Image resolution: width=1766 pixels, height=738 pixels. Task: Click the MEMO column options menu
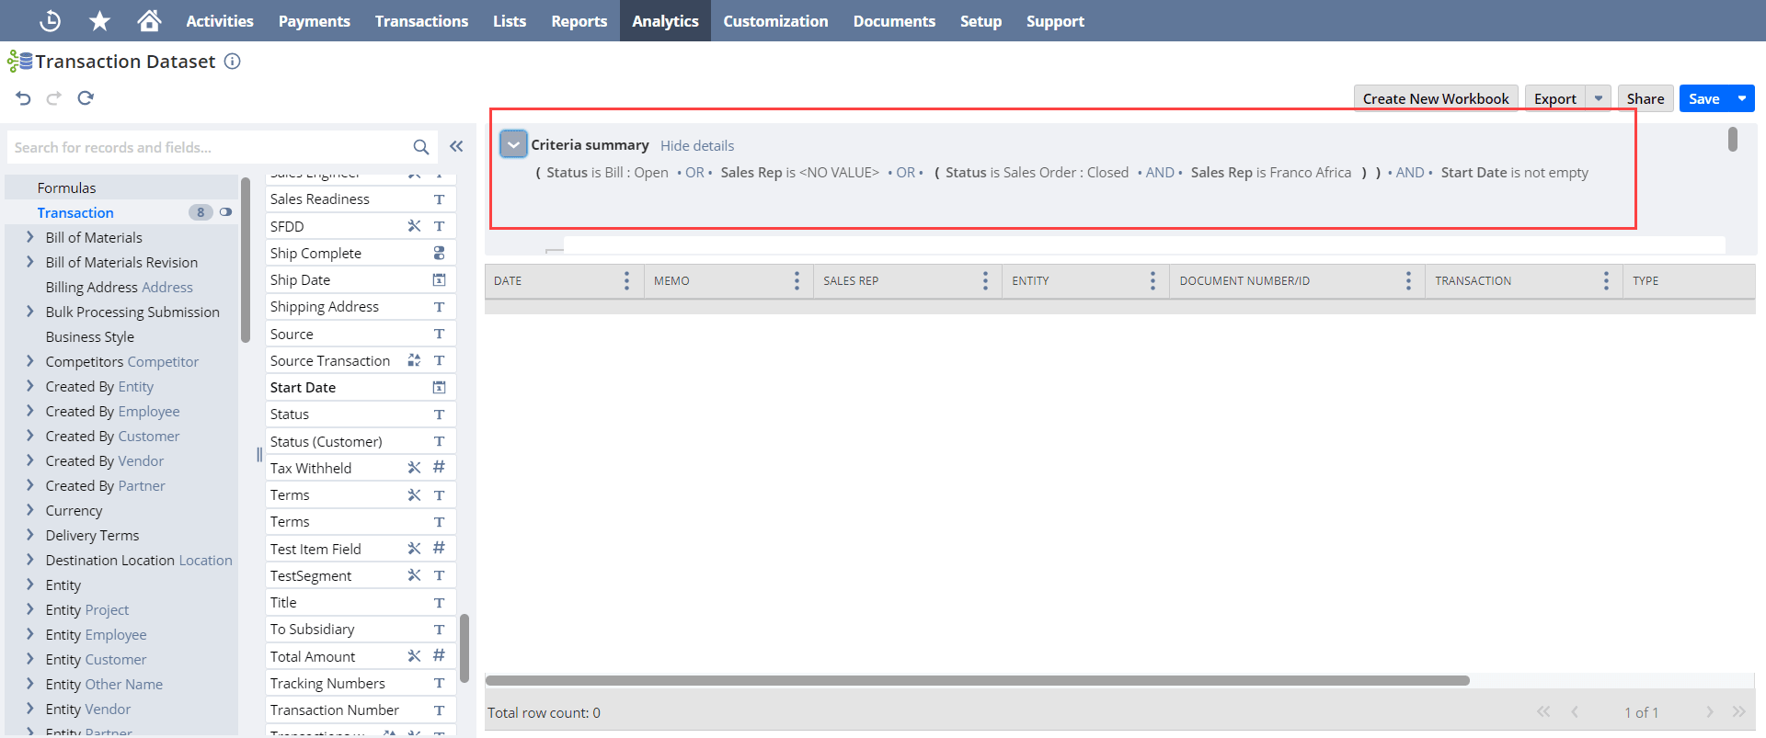click(x=797, y=280)
